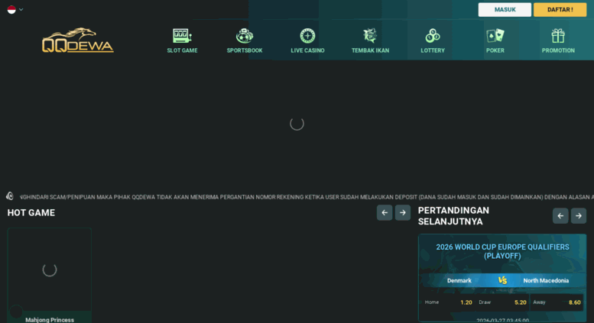Click the Indonesian flag icon
The image size is (594, 323).
[x=11, y=9]
